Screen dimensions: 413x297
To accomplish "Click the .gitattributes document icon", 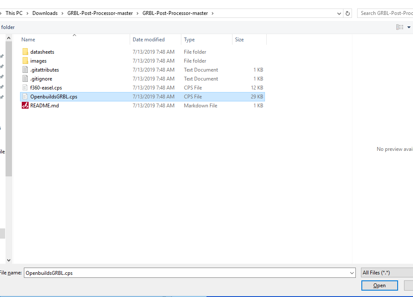I will [25, 70].
